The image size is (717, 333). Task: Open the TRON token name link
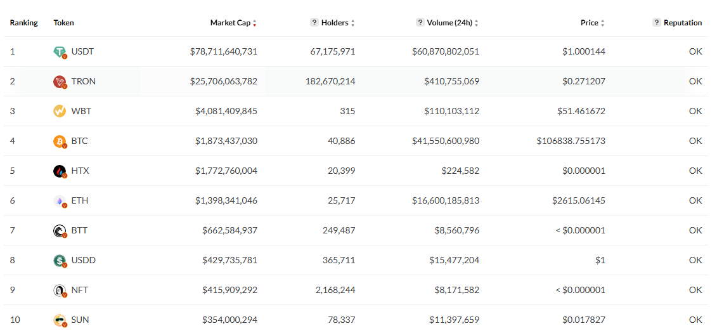pyautogui.click(x=84, y=81)
